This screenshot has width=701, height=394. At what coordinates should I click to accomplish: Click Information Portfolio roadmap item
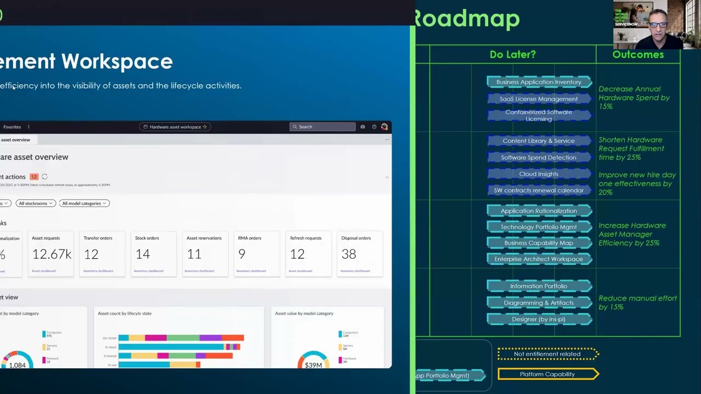click(x=539, y=286)
